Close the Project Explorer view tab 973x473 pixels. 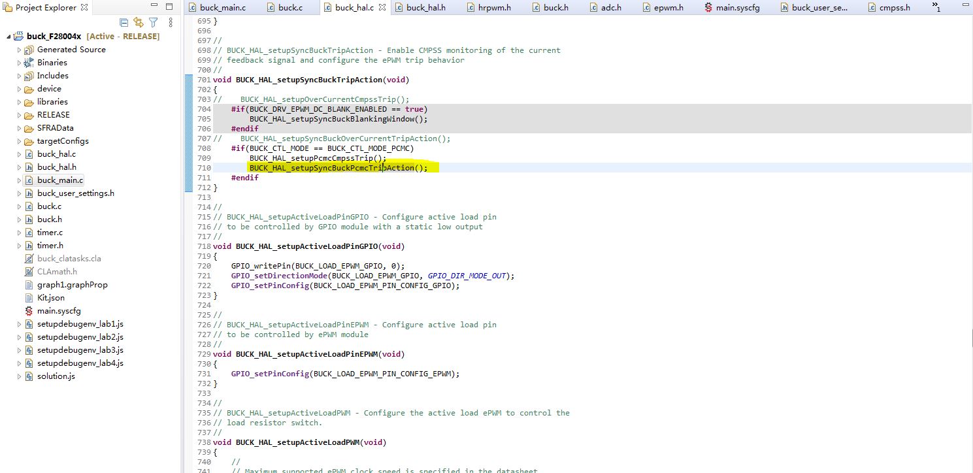click(84, 8)
